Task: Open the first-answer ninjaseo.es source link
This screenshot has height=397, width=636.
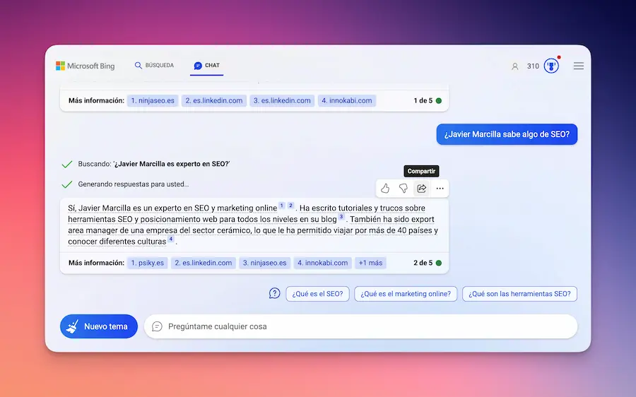Action: 153,100
